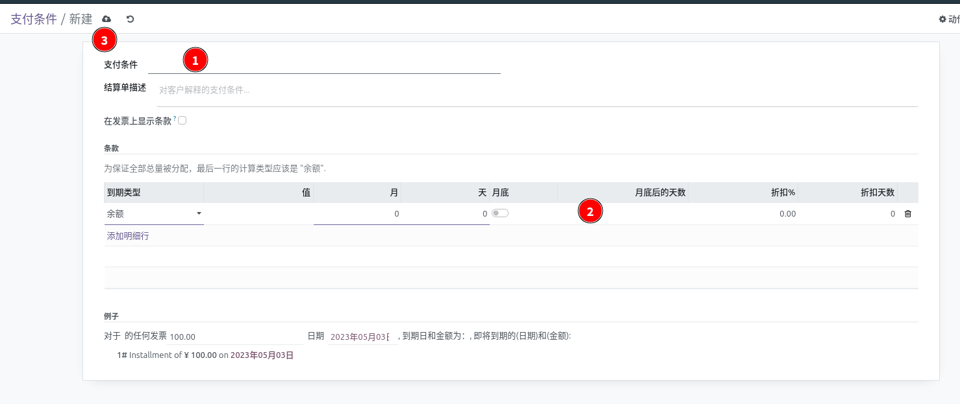Tick the 在发票上显示条款 checkbox
Image resolution: width=960 pixels, height=404 pixels.
183,121
